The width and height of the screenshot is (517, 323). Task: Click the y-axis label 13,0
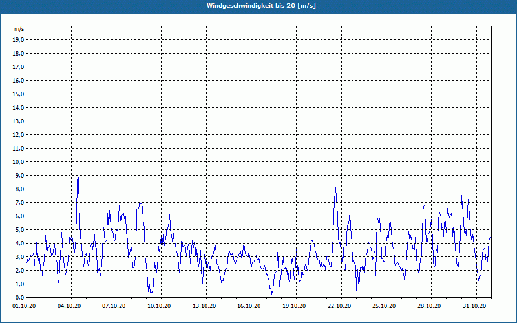coord(19,121)
